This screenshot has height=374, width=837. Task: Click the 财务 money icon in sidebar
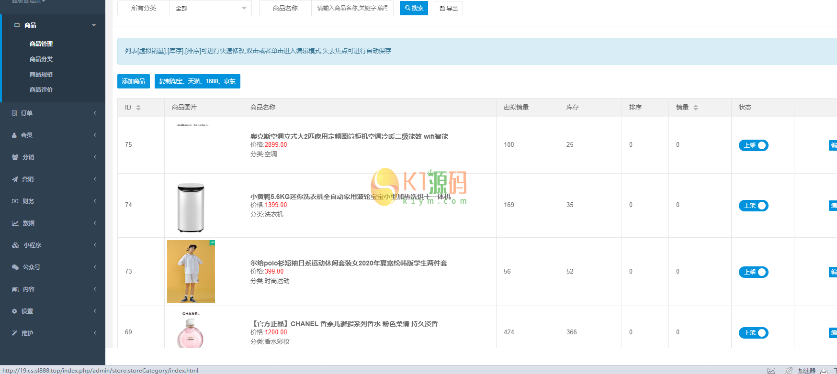[15, 201]
